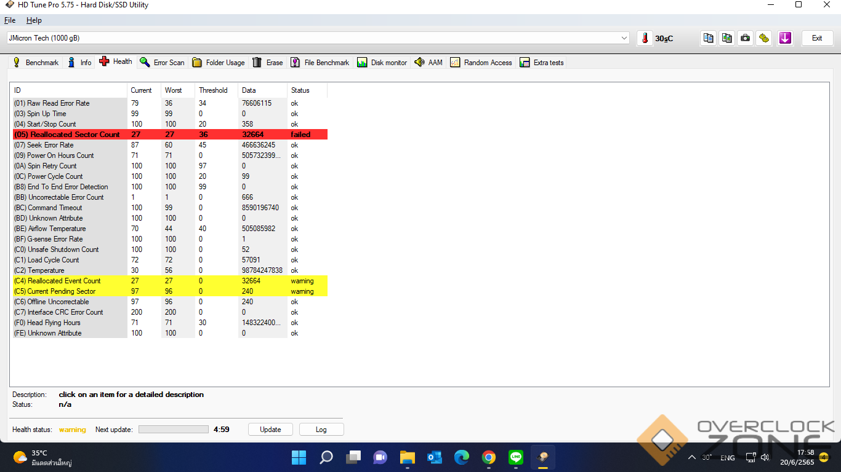The image size is (841, 472).
Task: Click the Data column header
Action: (x=263, y=90)
